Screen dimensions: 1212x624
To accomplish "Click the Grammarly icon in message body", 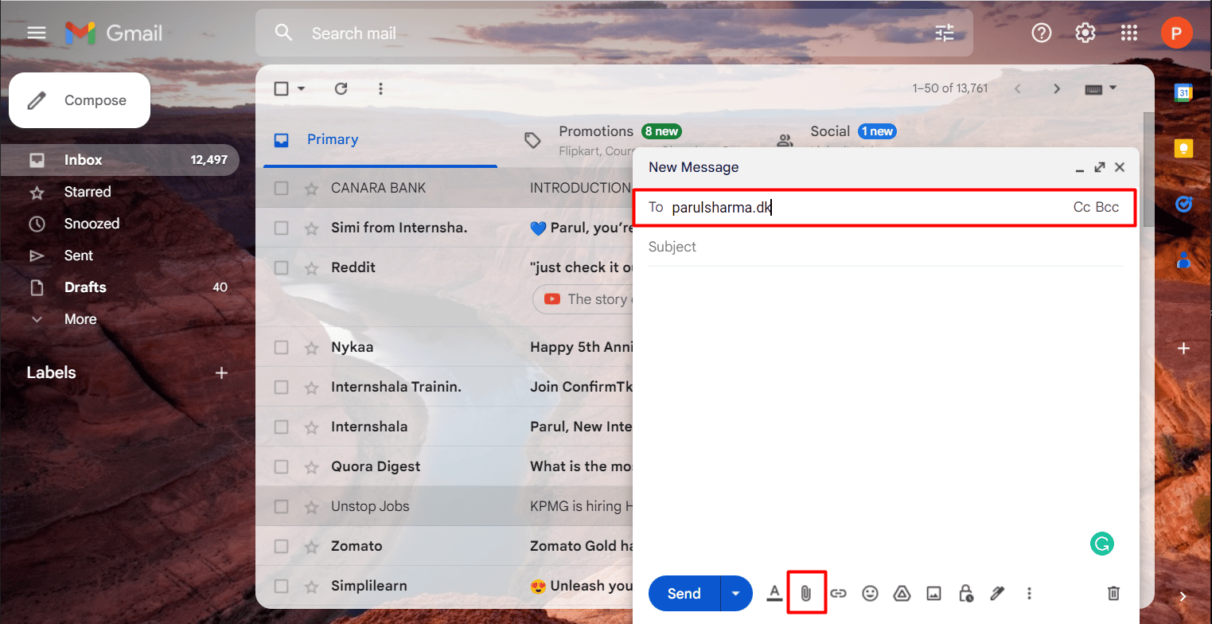I will point(1101,544).
